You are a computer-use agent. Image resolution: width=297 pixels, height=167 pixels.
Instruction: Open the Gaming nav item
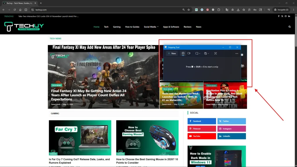117,27
